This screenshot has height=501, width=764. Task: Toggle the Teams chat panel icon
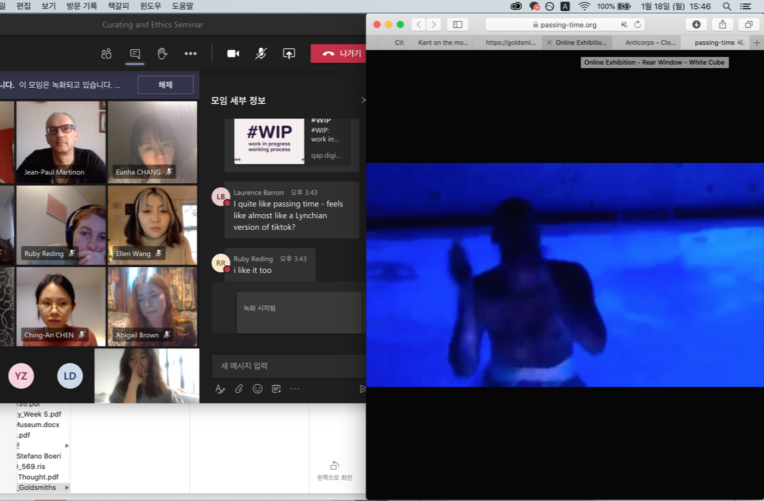coord(135,54)
